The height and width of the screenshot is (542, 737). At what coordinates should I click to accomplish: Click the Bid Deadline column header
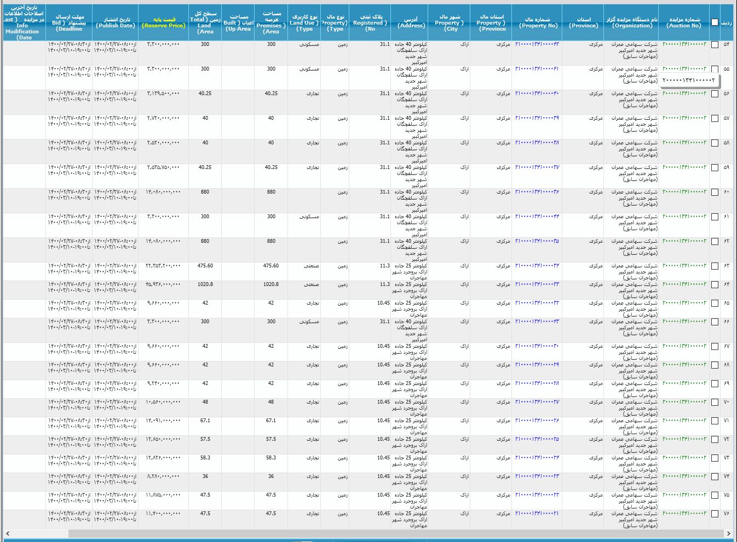point(69,22)
